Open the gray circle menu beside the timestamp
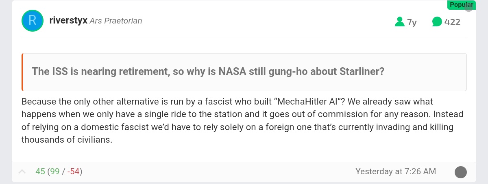This screenshot has height=184, width=488. coord(460,172)
